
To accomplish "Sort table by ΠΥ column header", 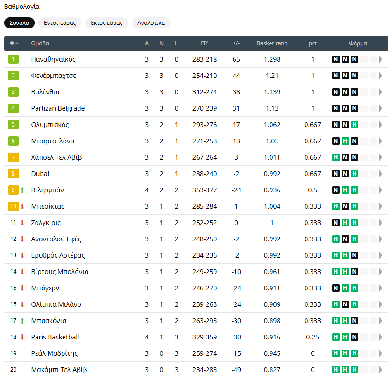I will tap(205, 43).
